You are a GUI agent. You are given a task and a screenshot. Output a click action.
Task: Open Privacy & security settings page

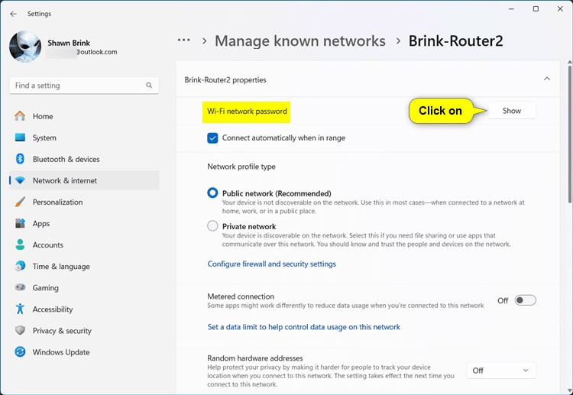click(62, 331)
